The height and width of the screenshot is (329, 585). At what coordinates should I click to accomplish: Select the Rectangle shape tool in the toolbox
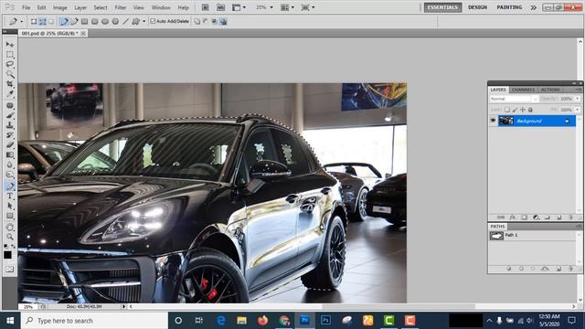[10, 216]
